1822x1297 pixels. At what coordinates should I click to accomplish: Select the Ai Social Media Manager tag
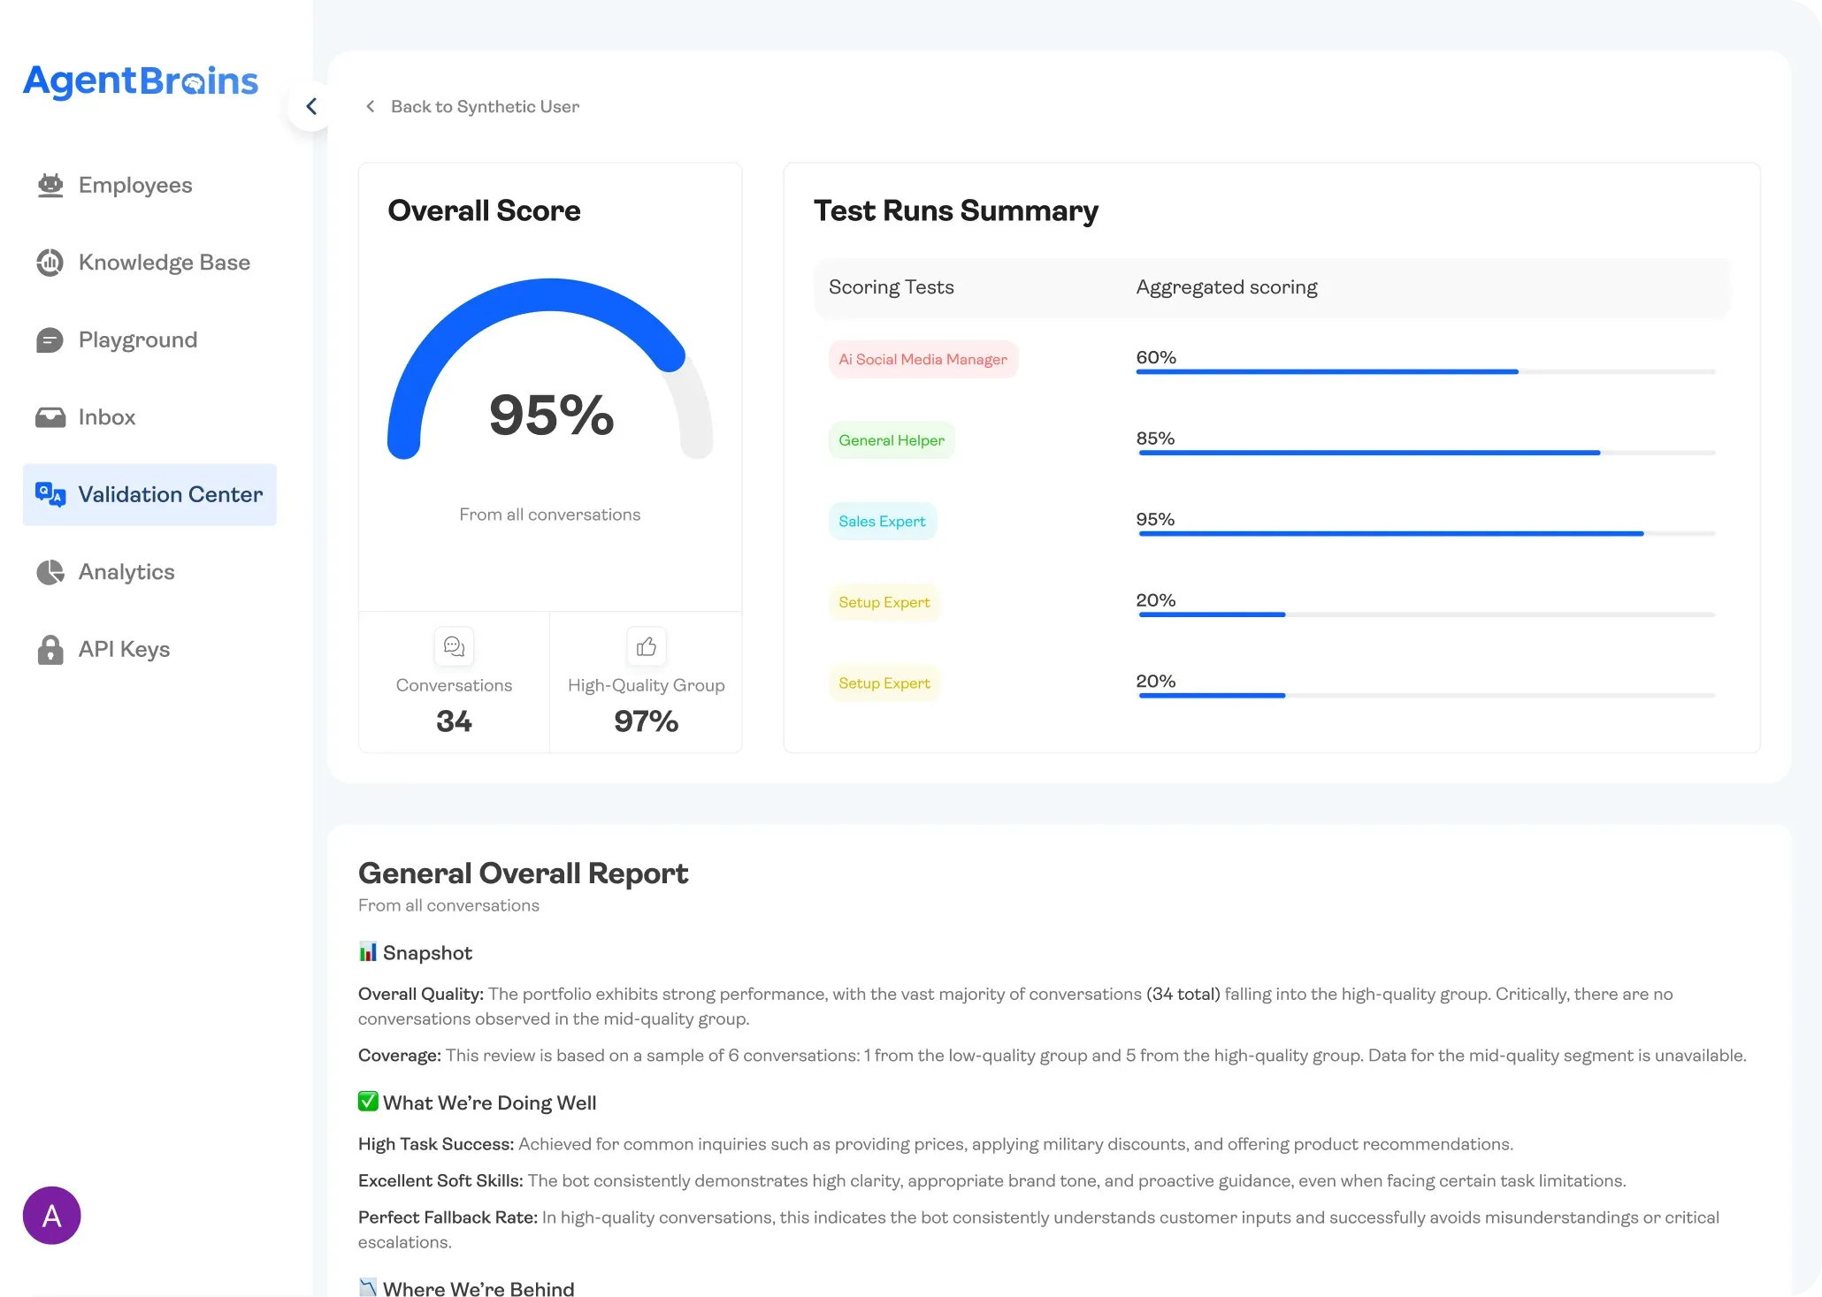tap(922, 360)
